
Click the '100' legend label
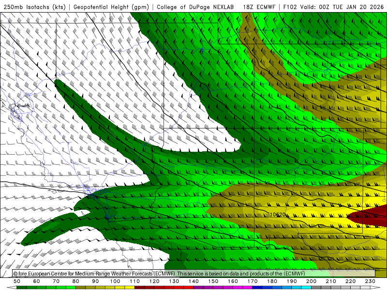(115, 281)
